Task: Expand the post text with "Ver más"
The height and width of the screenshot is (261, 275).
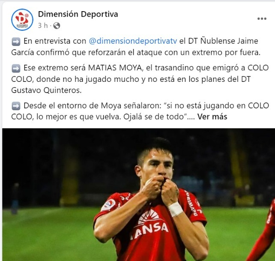Action: coord(212,117)
